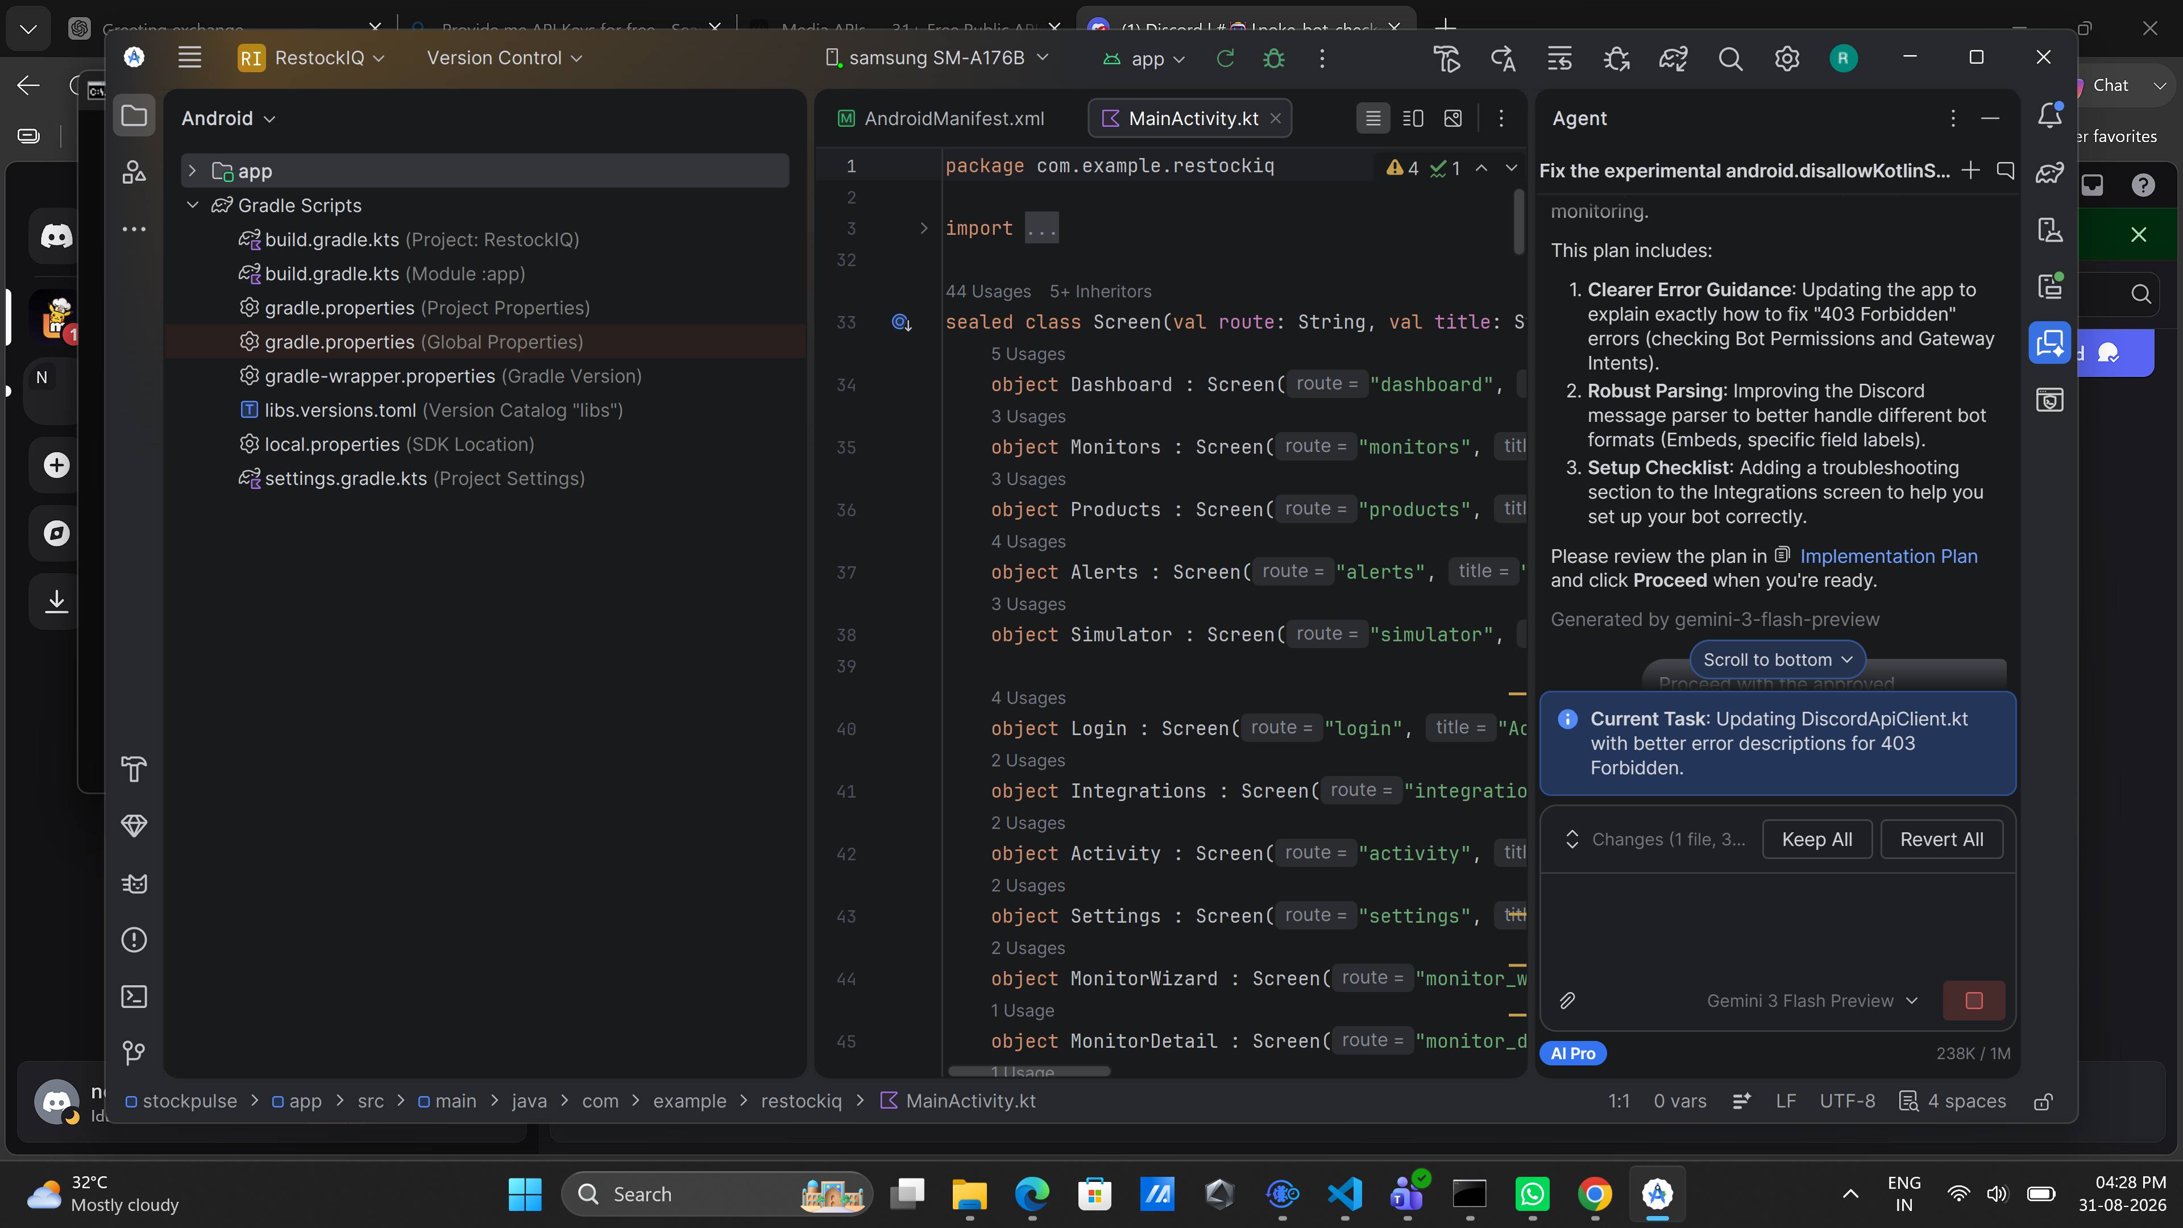
Task: Switch editor to Split view mode
Action: 1413,119
